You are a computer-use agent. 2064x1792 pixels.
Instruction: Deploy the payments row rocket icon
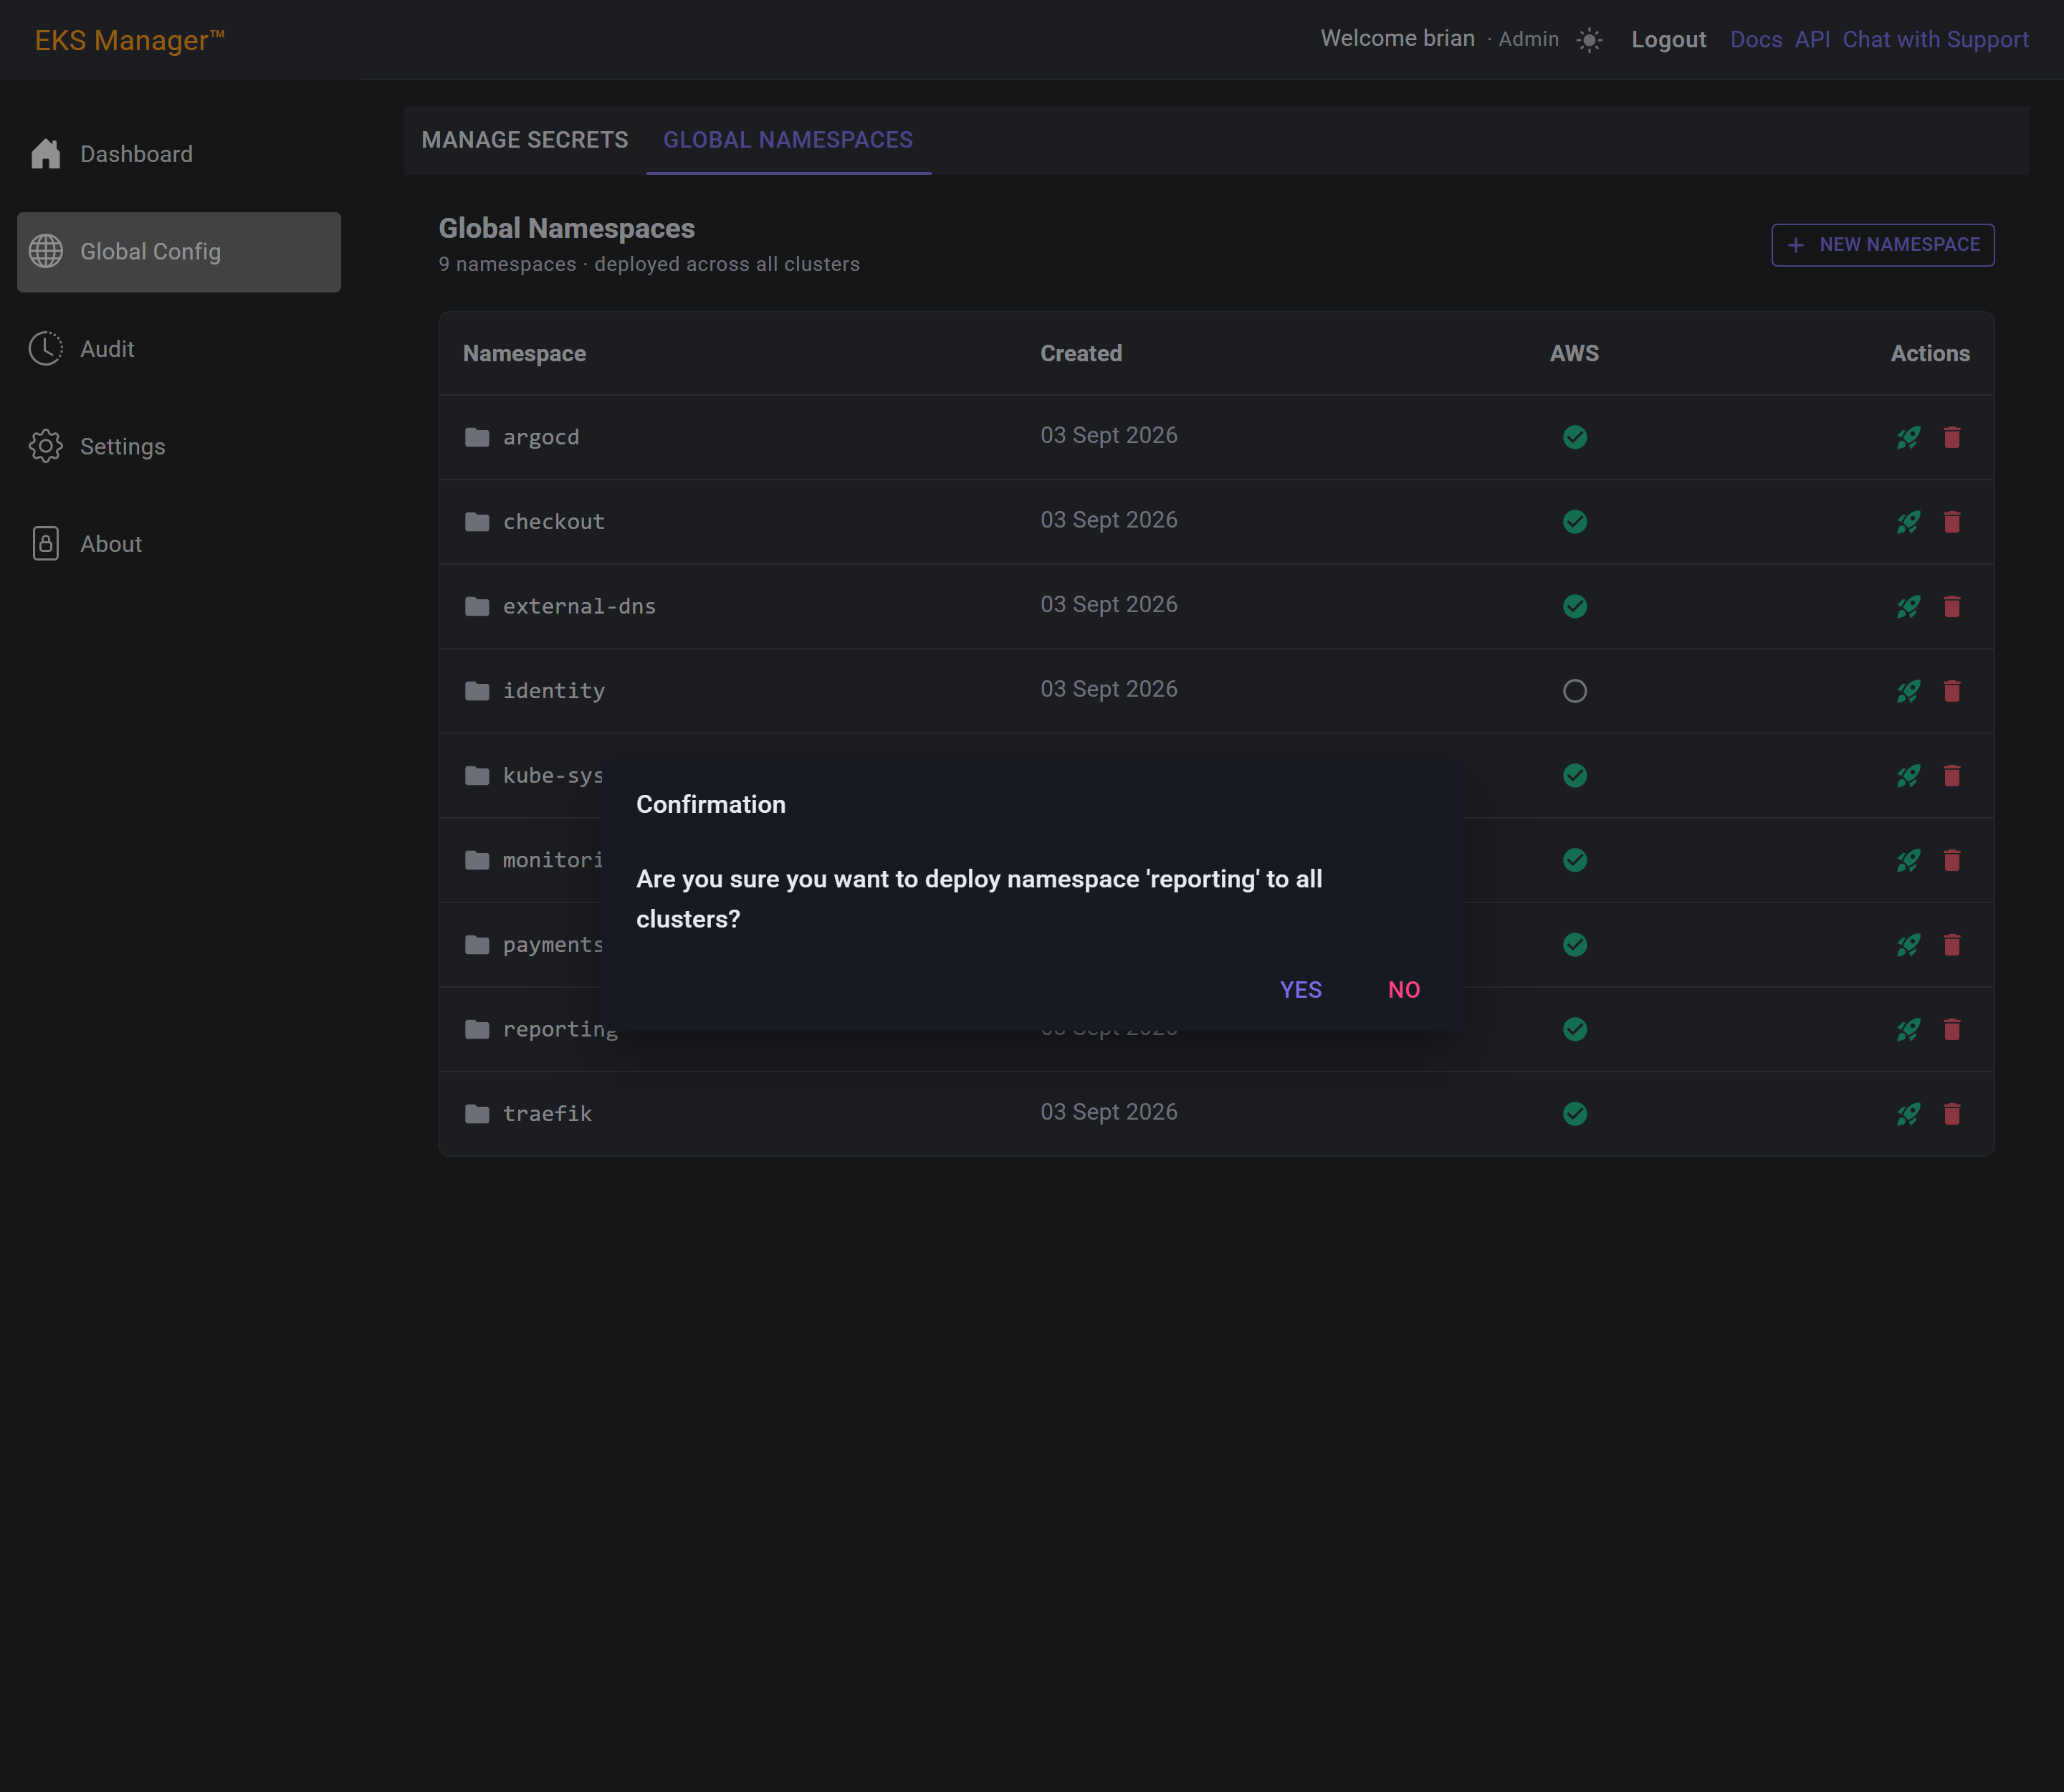point(1908,945)
